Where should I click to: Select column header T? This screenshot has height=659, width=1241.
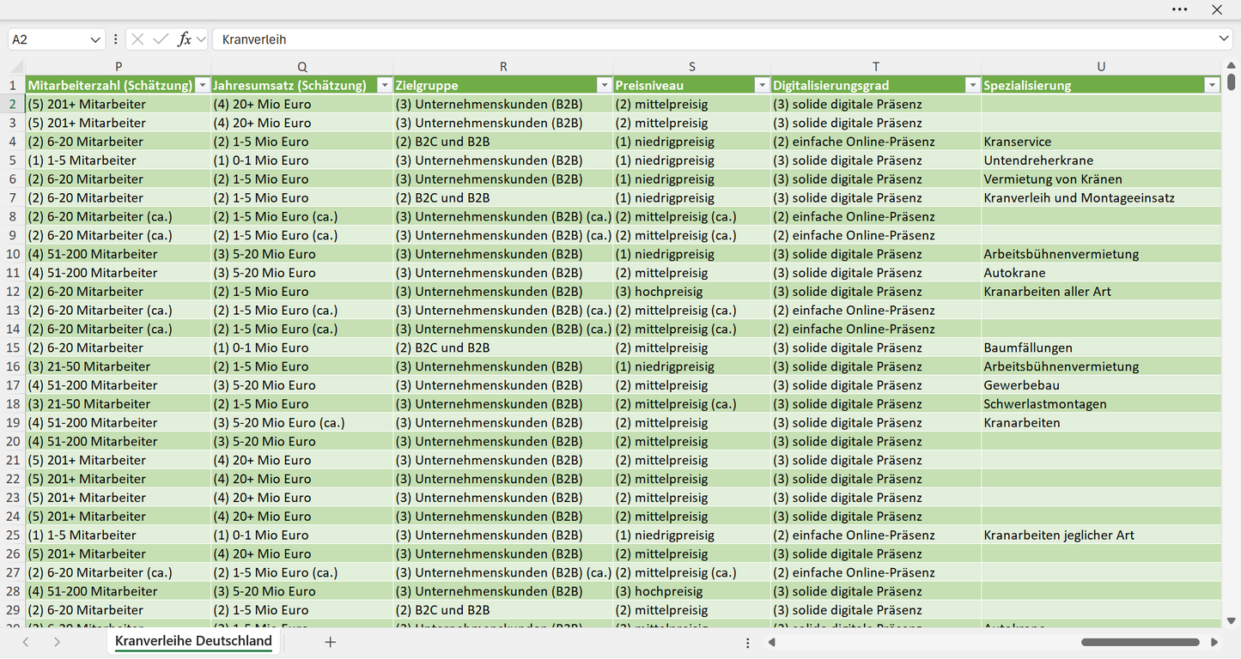coord(876,67)
